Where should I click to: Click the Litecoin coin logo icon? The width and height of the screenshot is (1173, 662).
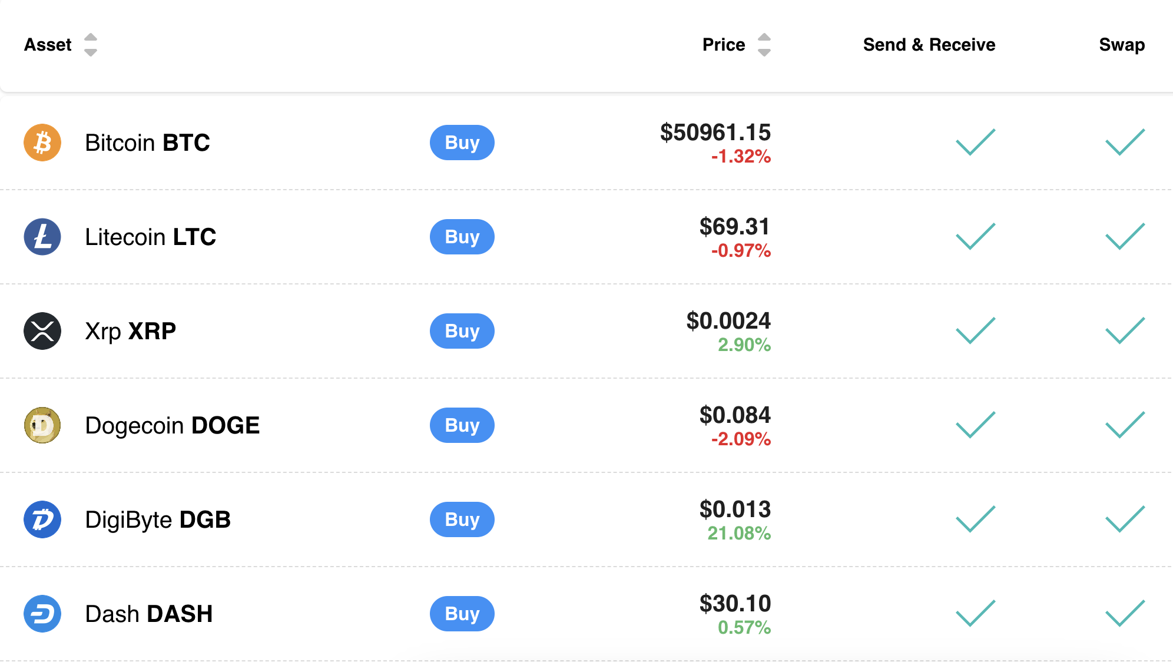tap(42, 237)
